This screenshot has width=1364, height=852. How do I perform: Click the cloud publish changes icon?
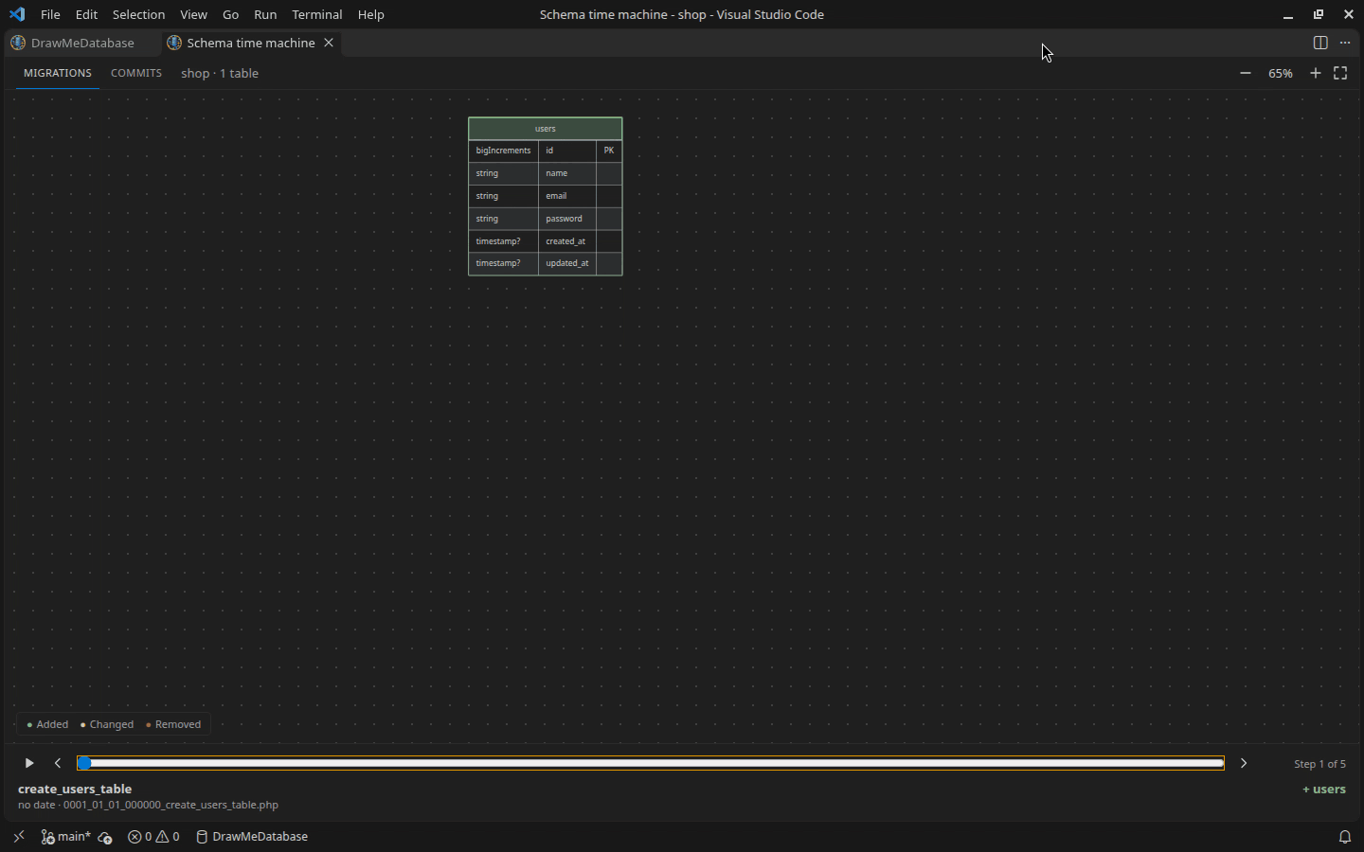click(105, 837)
